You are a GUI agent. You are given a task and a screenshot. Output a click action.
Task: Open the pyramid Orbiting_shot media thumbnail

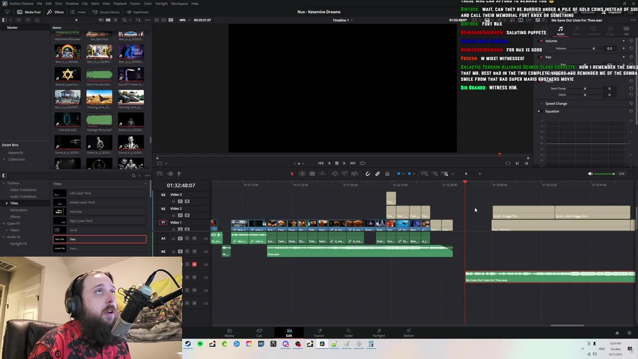[99, 97]
